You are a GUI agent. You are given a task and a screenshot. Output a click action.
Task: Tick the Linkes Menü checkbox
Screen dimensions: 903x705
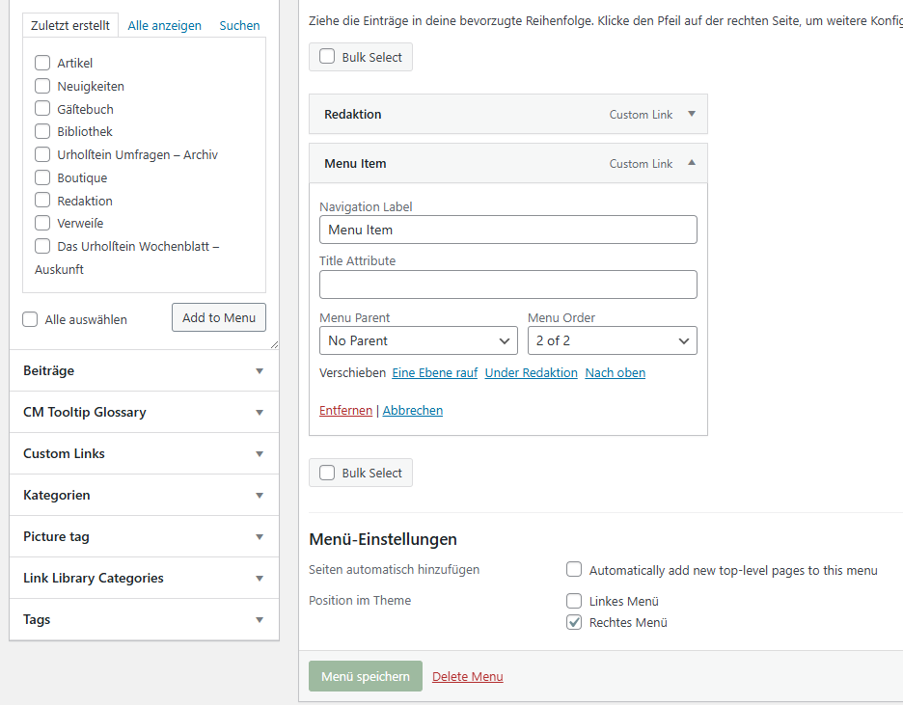(x=574, y=601)
